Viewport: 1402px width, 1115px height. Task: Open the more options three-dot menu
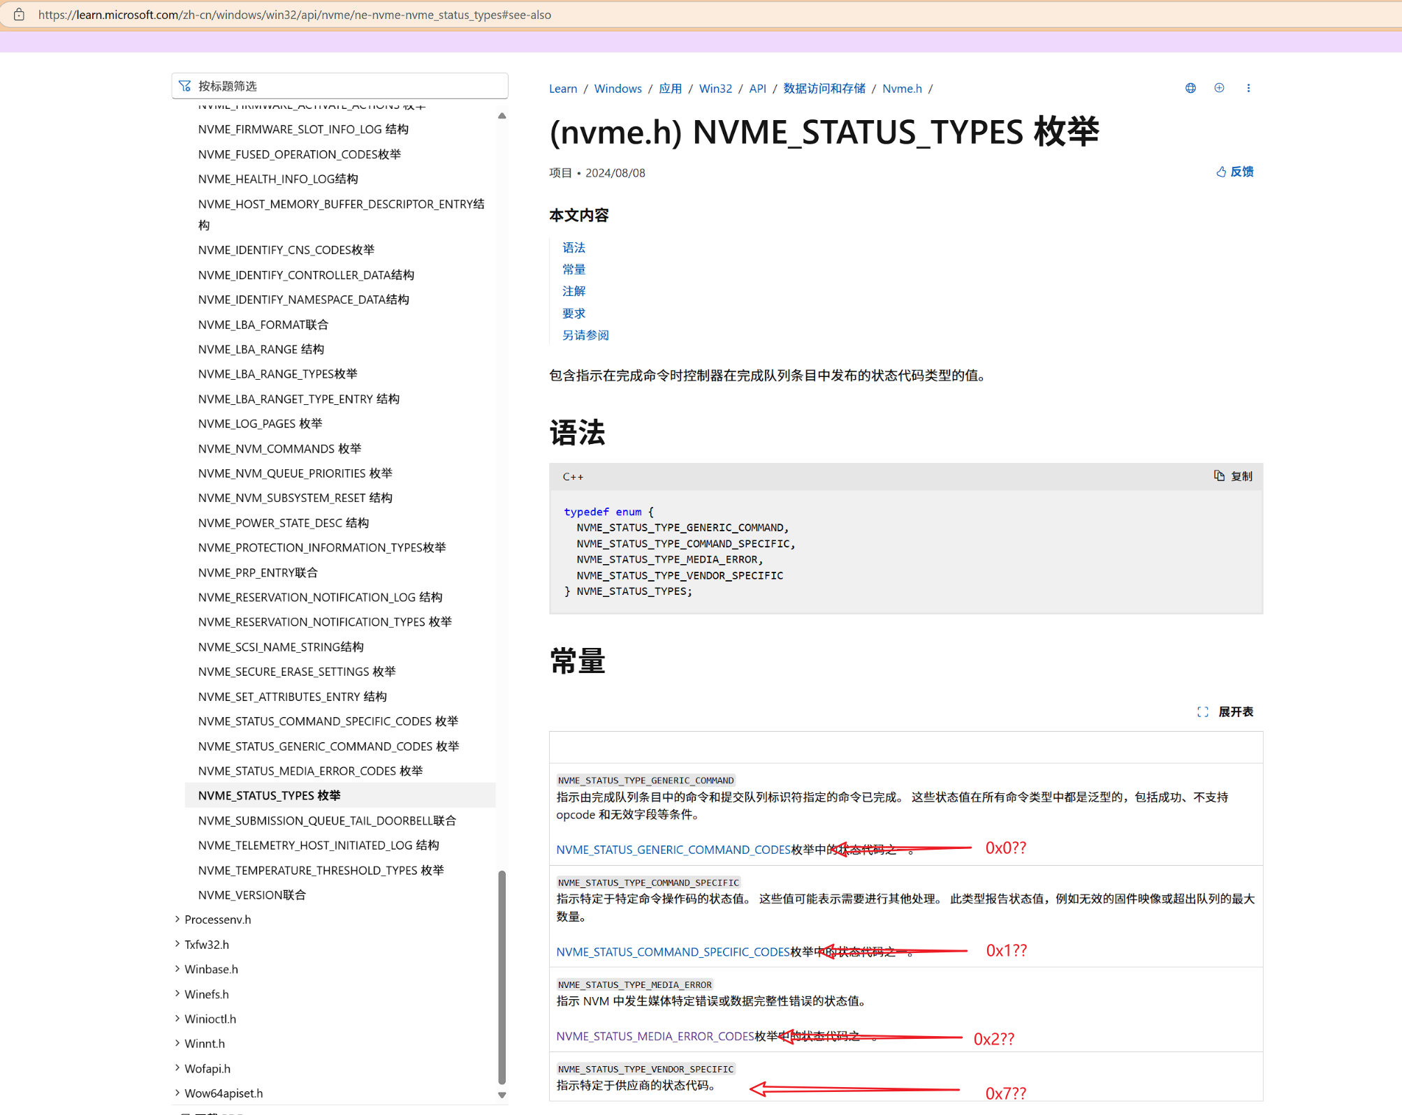1248,88
